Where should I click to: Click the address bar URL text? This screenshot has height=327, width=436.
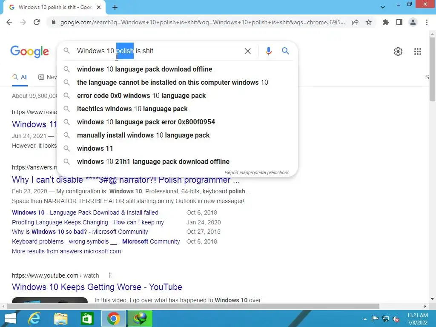point(202,22)
